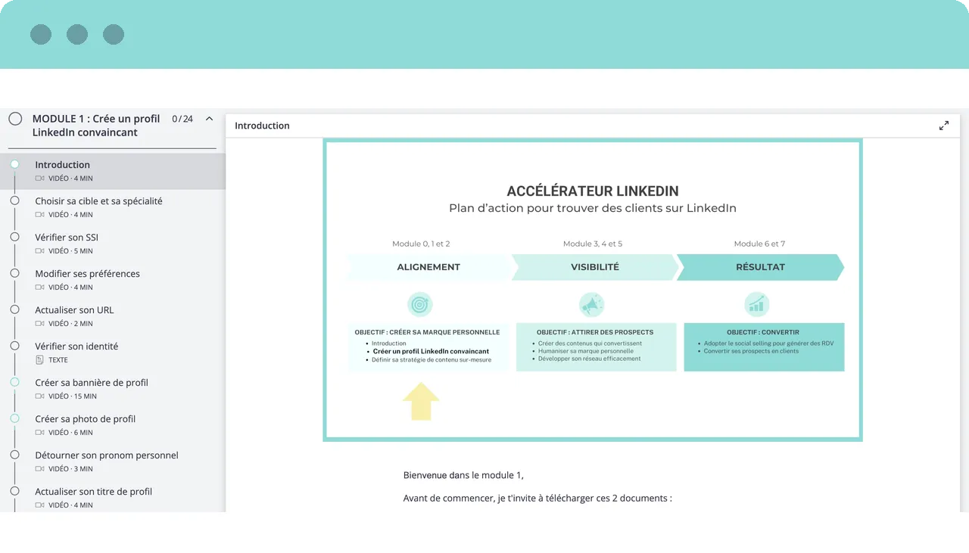Open the Créer sa photo de profil lesson
Image resolution: width=969 pixels, height=553 pixels.
pyautogui.click(x=113, y=425)
